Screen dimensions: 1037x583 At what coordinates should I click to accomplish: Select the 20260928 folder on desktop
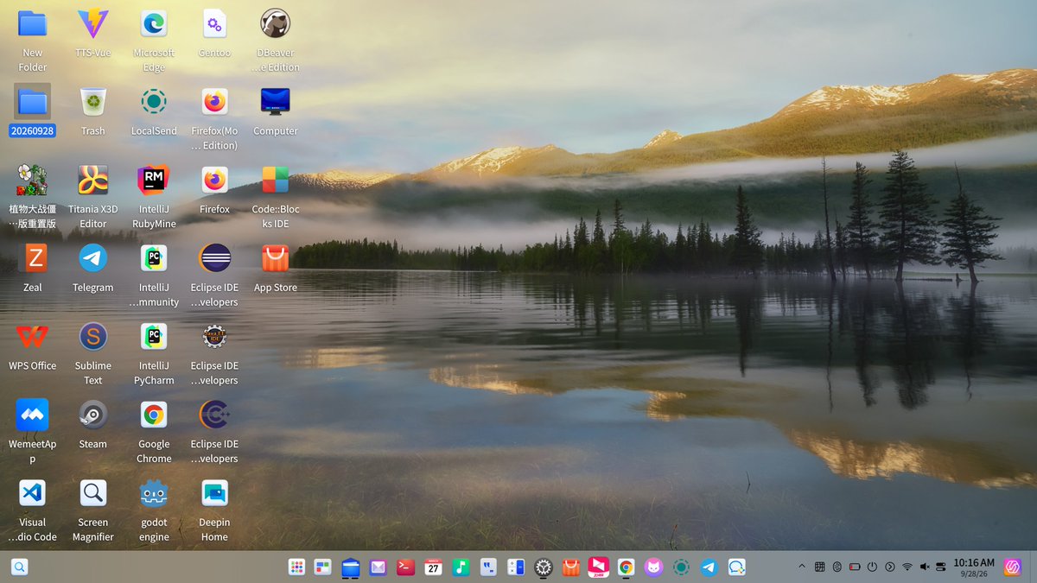(x=33, y=103)
